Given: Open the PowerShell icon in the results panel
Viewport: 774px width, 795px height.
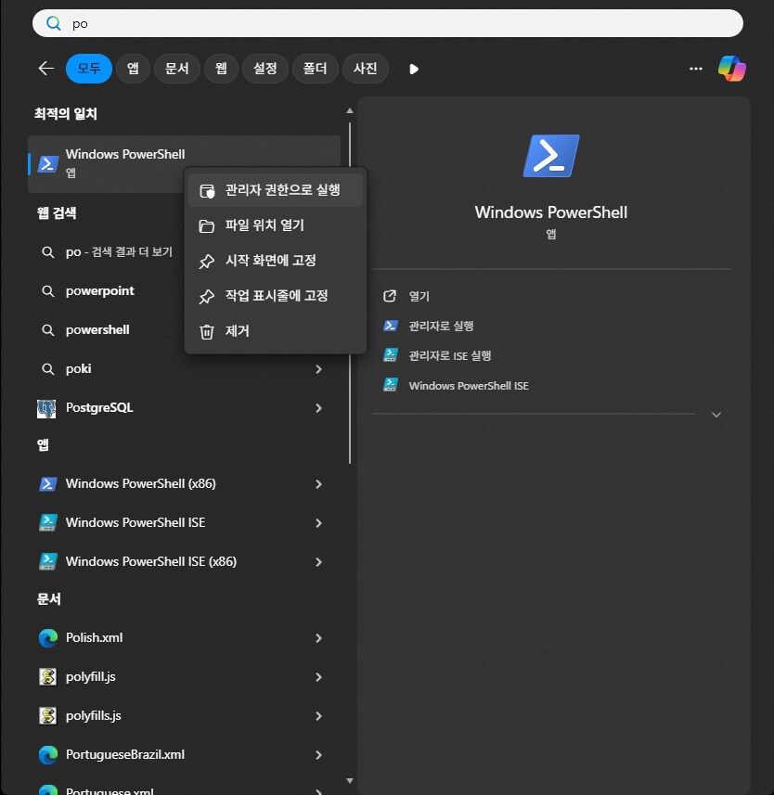Looking at the screenshot, I should [x=550, y=155].
